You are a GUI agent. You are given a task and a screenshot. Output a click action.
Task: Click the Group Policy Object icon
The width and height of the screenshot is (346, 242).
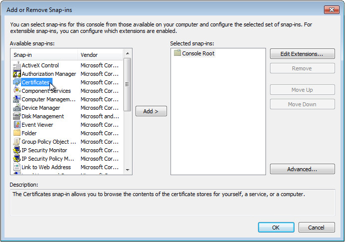click(x=17, y=142)
